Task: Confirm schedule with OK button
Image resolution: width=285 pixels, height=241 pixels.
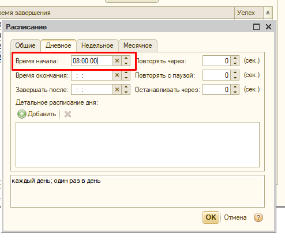Action: [x=211, y=217]
